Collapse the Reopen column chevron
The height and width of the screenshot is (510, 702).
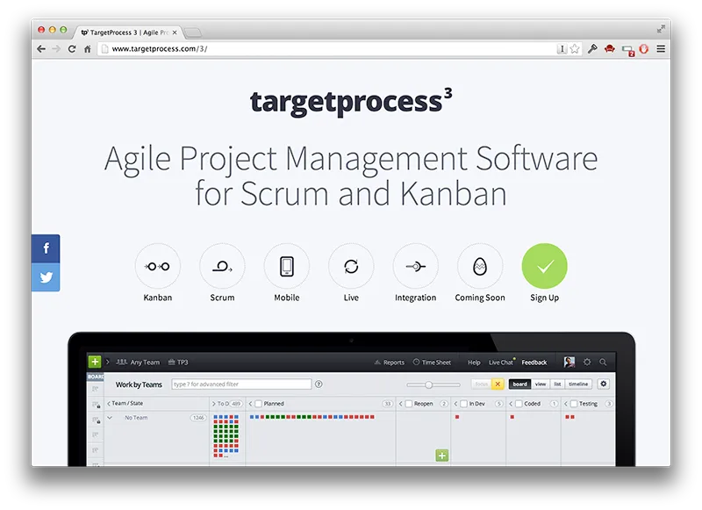coord(401,404)
